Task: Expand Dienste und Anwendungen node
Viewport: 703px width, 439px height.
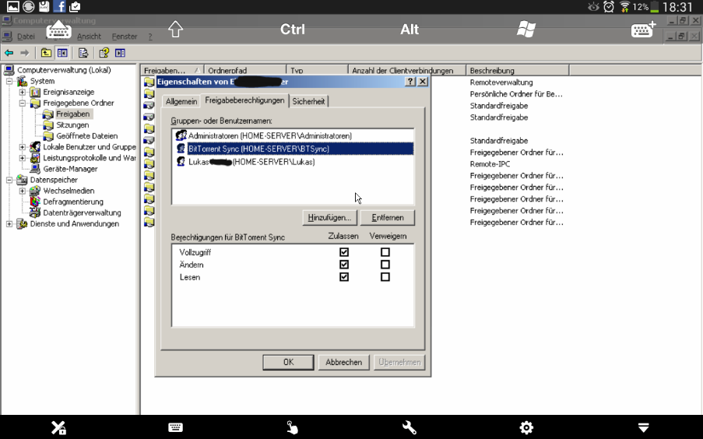Action: (x=9, y=223)
